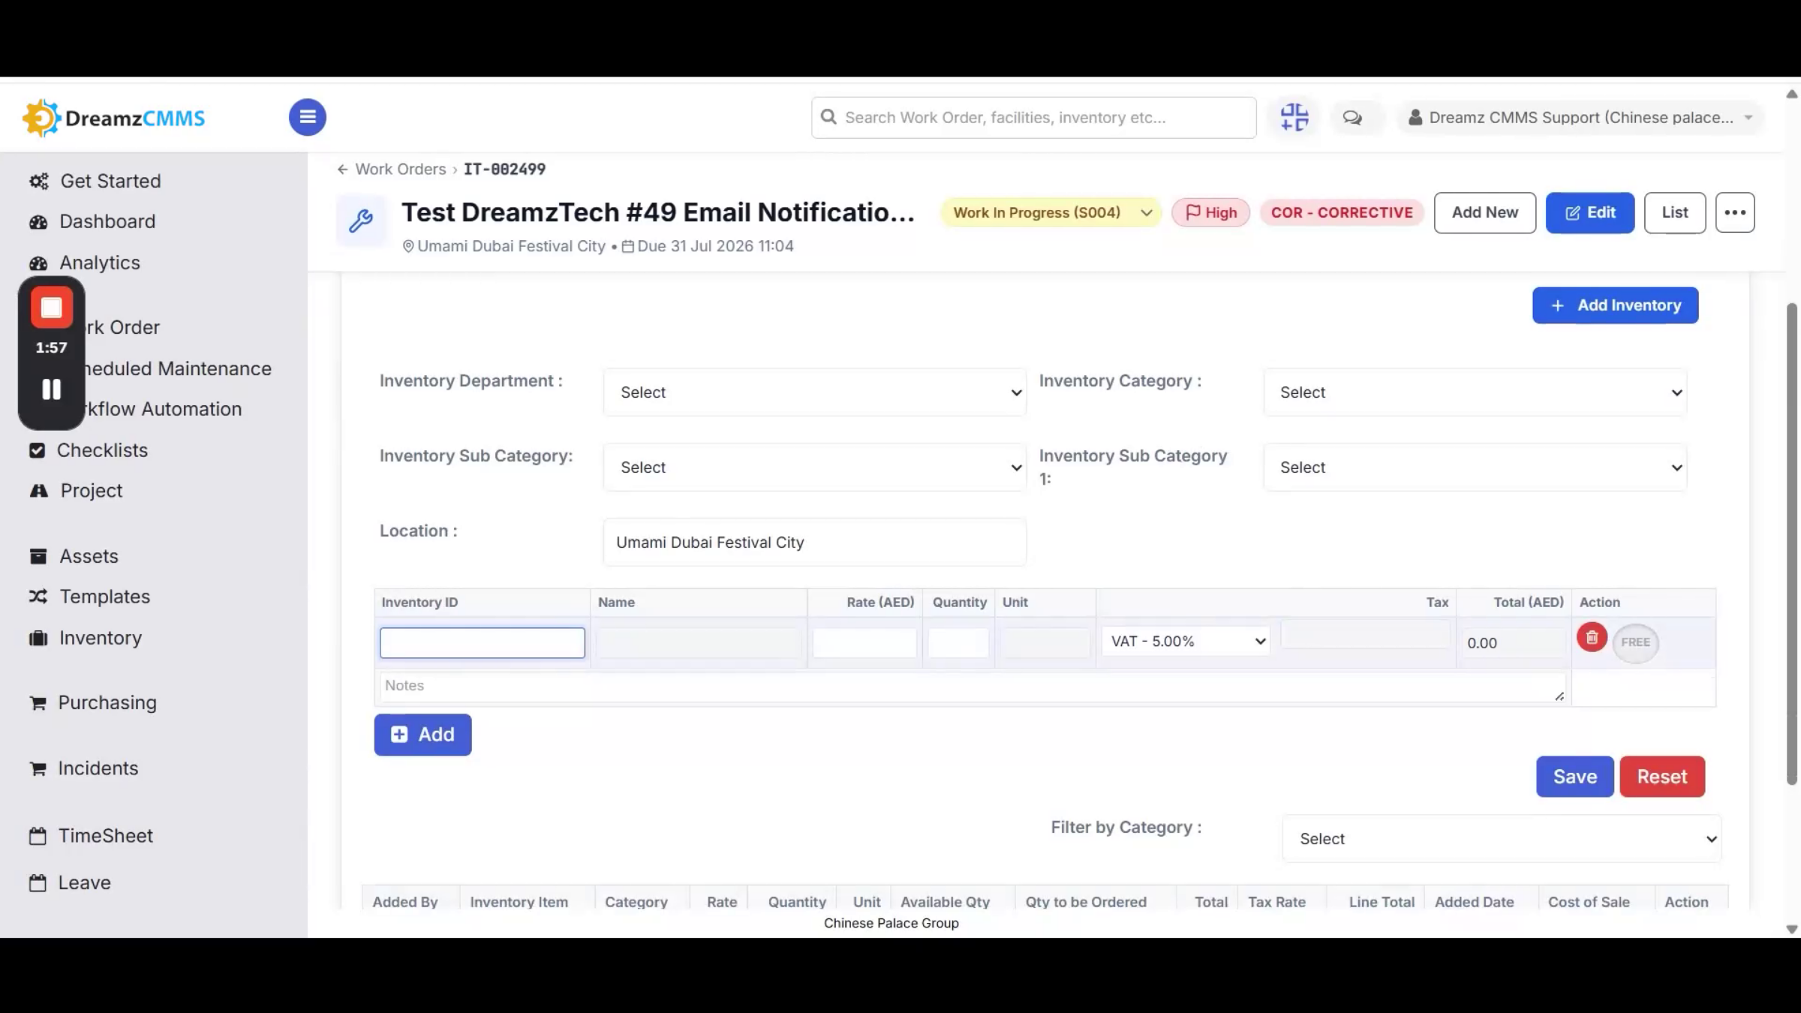Click the IT-002499 work order number
1801x1013 pixels.
click(x=504, y=170)
